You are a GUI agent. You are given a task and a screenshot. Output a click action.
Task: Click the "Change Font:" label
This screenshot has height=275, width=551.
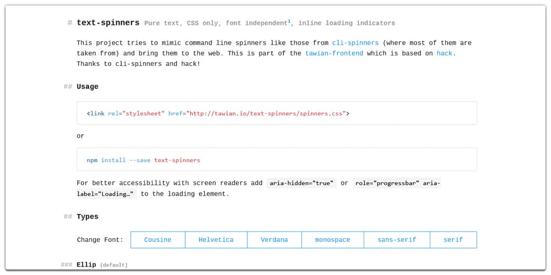click(100, 240)
